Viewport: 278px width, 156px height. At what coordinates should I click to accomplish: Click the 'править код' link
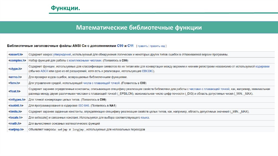tap(157, 46)
